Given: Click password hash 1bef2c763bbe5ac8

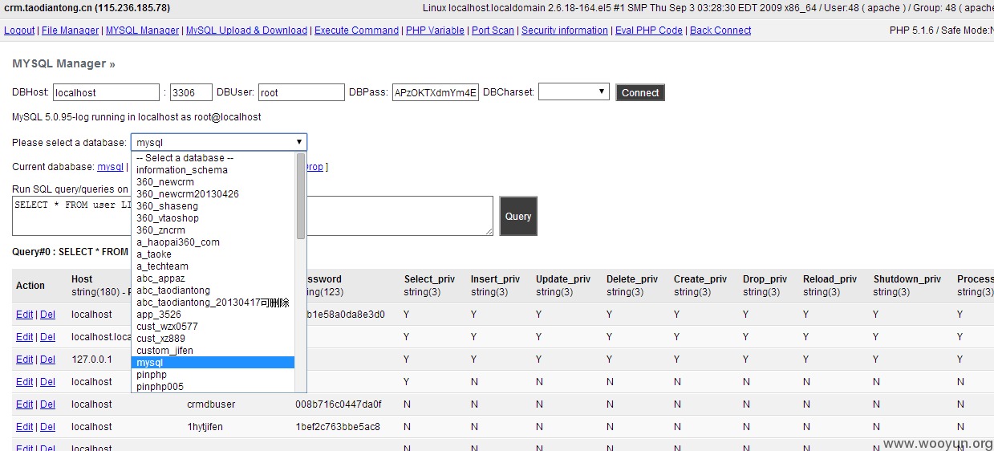Looking at the screenshot, I should point(338,427).
